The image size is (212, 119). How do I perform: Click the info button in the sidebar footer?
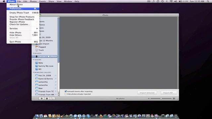click(x=47, y=99)
